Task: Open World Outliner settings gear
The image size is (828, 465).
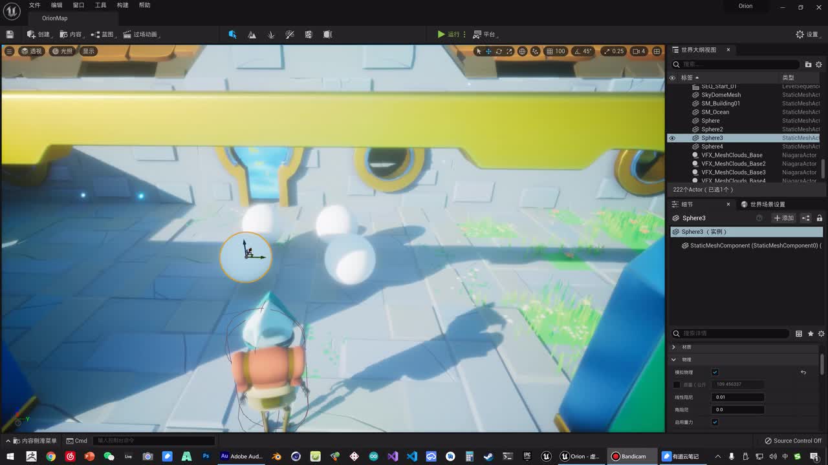Action: 818,65
